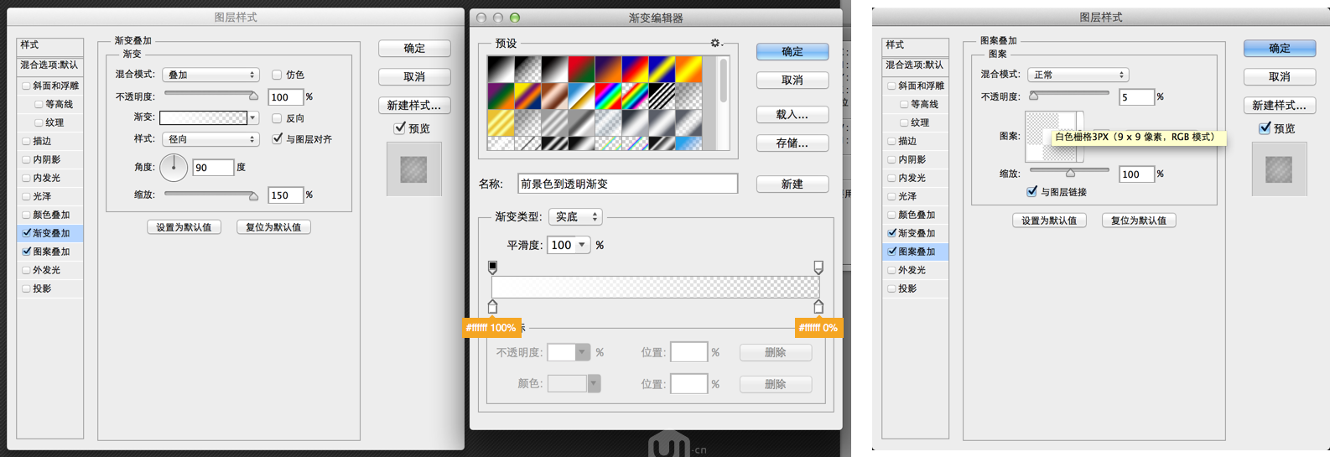Click the 不透明度 slider in right dialog
1330x457 pixels.
tap(1070, 95)
